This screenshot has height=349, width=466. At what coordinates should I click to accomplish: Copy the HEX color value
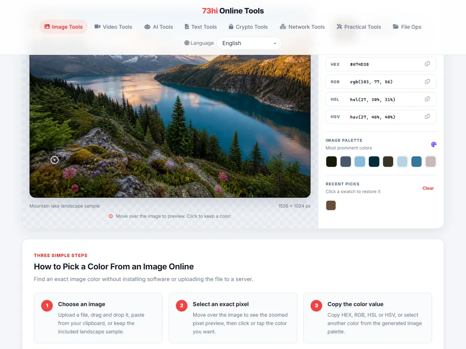tap(427, 64)
